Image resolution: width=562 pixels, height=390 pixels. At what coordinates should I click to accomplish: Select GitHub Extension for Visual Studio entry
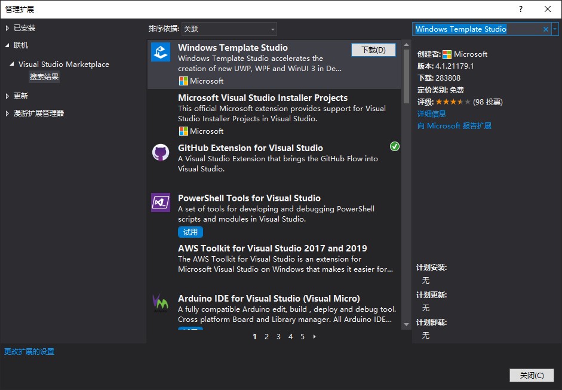tap(274, 164)
